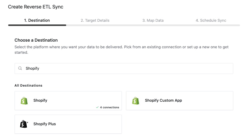
Task: Select the Shopify destination card
Action: [x=68, y=101]
